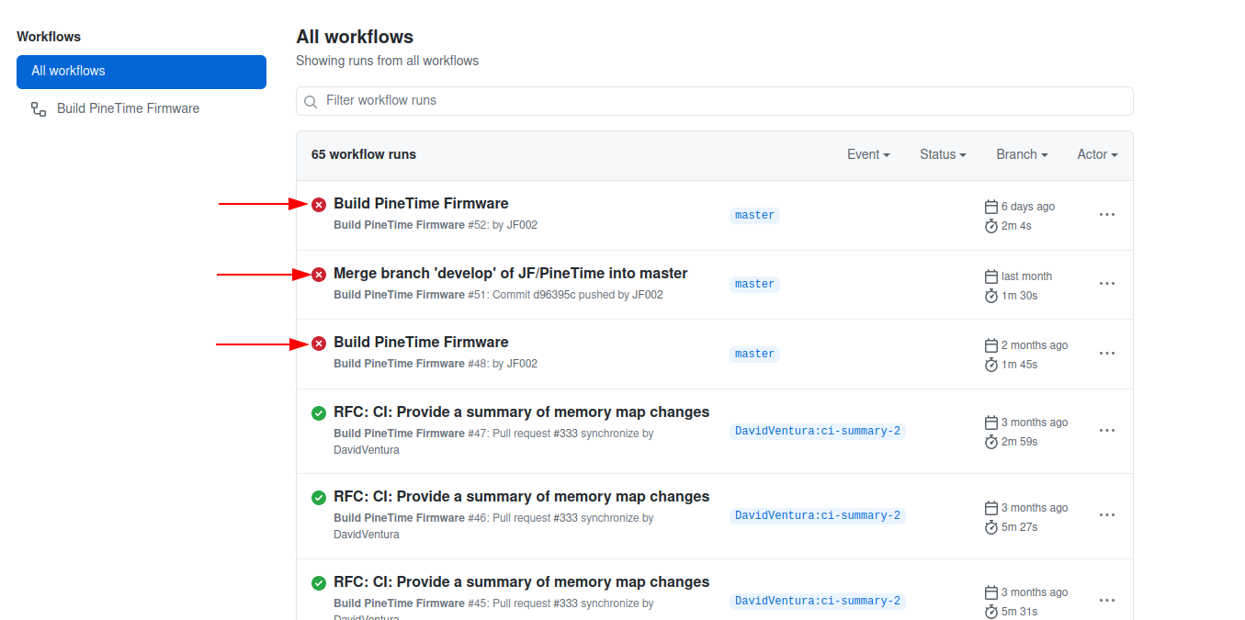Click the green success checkmark for run #47
This screenshot has height=620, width=1245.
tap(319, 413)
